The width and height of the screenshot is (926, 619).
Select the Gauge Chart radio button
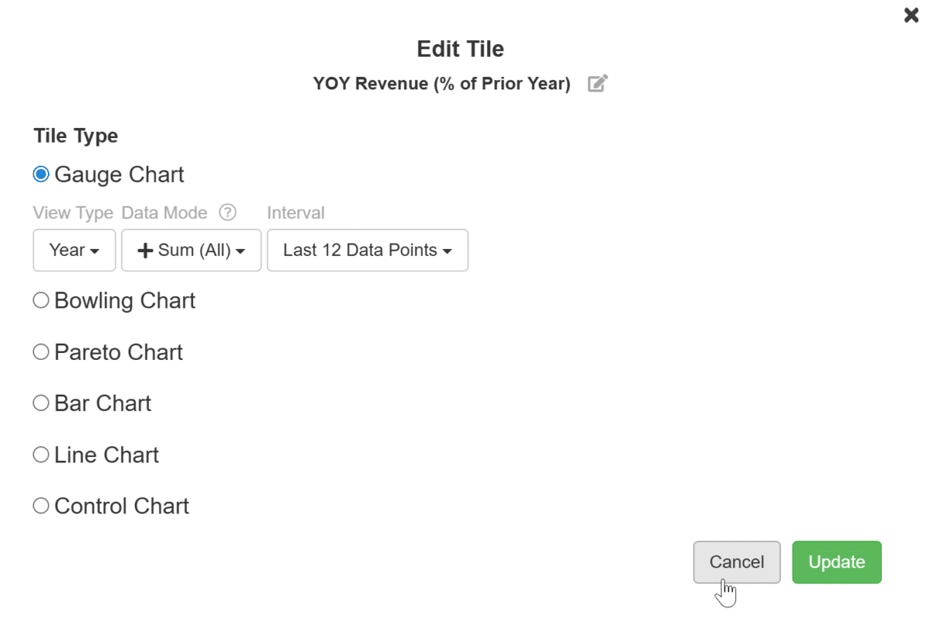(x=41, y=174)
